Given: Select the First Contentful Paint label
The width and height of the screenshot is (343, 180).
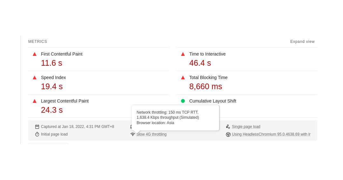Looking at the screenshot, I should point(62,54).
